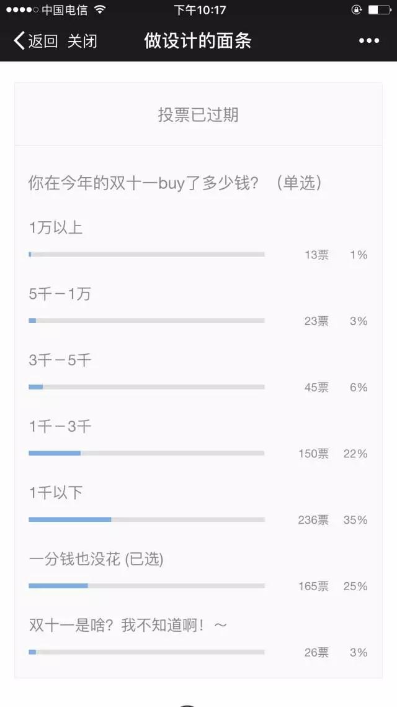This screenshot has width=397, height=707.
Task: Tap the back arrow chevron icon
Action: coord(20,41)
